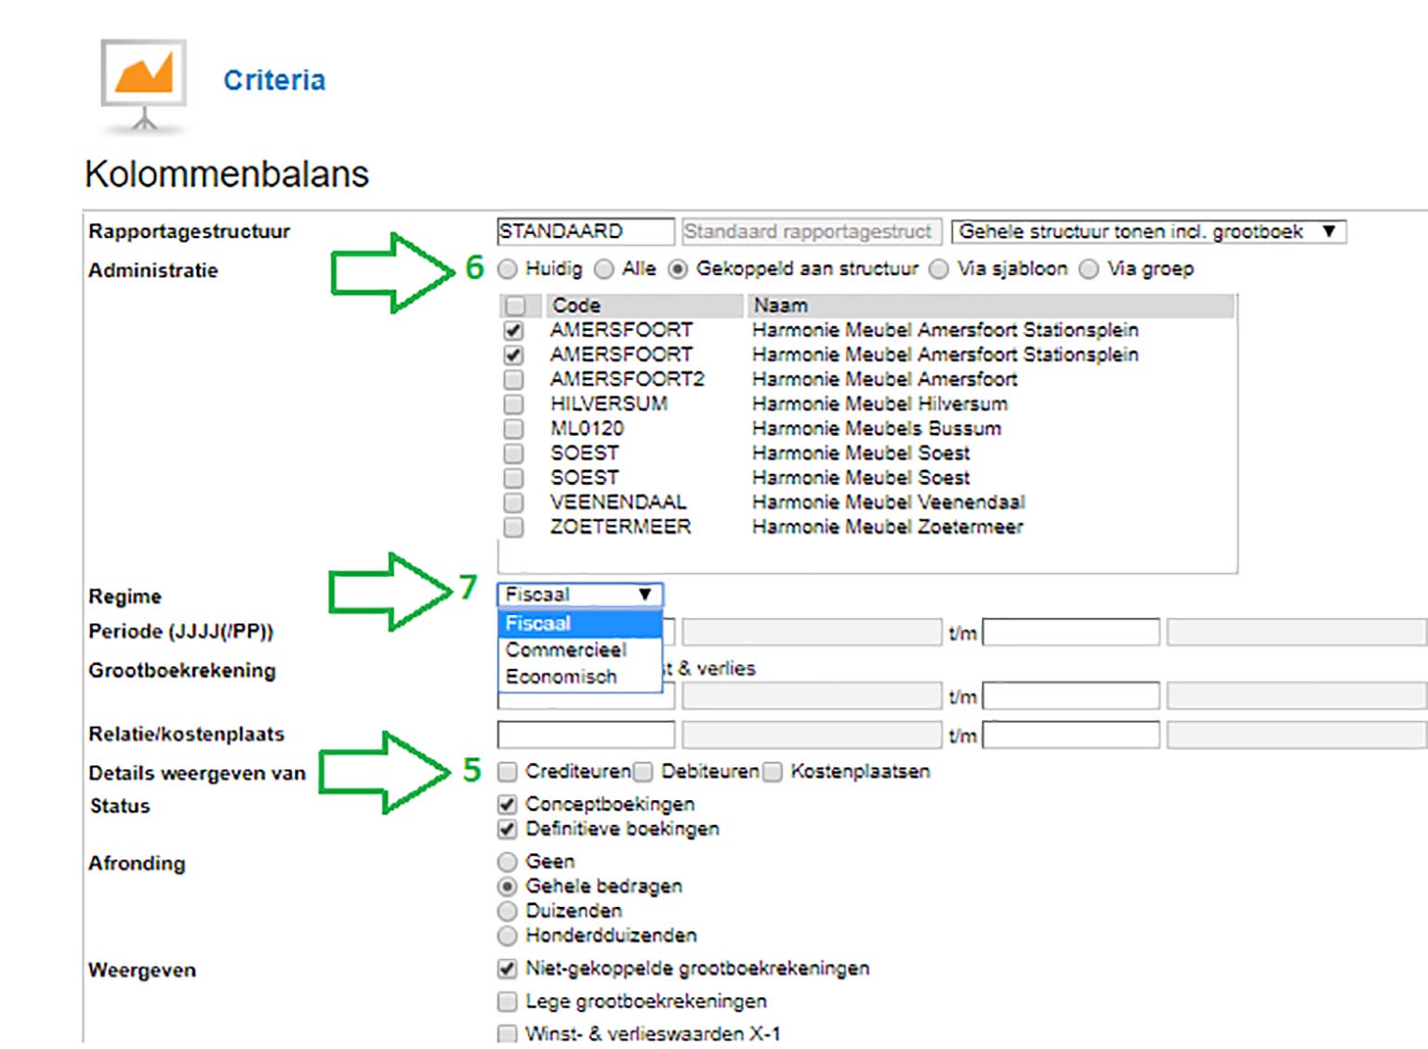Viewport: 1428px width, 1049px height.
Task: Open the Gehele structuur tonen dropdown
Action: point(1148,231)
